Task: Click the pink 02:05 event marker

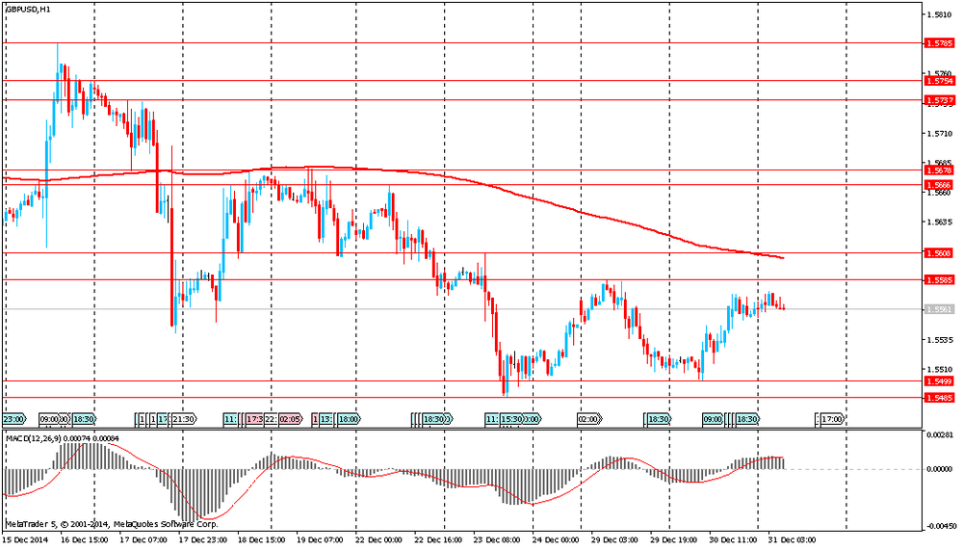Action: point(289,419)
